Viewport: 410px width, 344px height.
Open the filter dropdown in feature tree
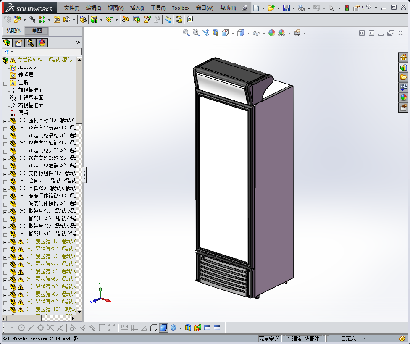click(x=12, y=52)
